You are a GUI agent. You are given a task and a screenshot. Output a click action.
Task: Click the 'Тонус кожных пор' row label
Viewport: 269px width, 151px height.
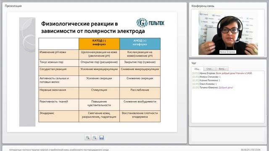[51, 62]
